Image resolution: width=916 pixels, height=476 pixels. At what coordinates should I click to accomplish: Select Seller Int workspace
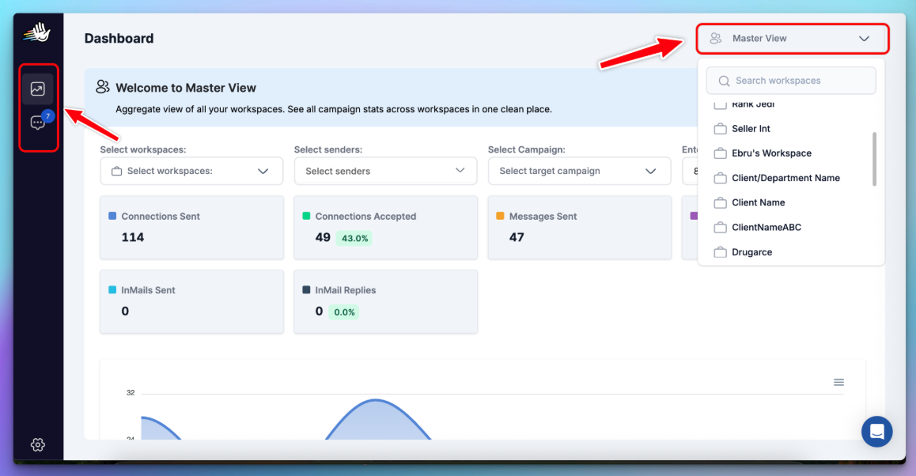[751, 128]
